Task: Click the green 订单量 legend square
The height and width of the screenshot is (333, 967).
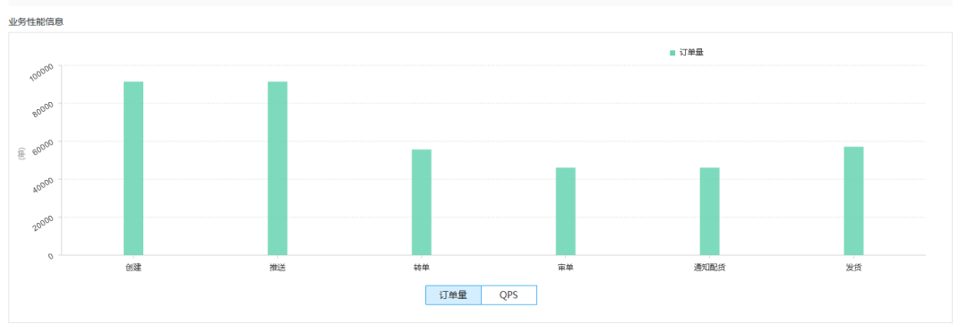Action: tap(672, 53)
